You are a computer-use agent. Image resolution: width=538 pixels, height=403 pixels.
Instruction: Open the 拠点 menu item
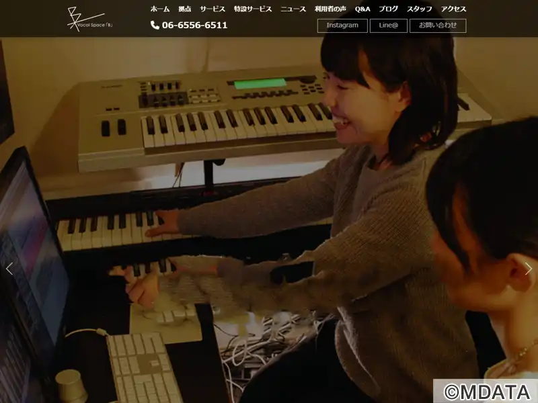point(184,9)
